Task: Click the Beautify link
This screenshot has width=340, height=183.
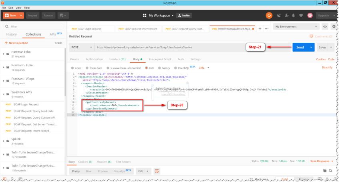Action: pos(327,68)
